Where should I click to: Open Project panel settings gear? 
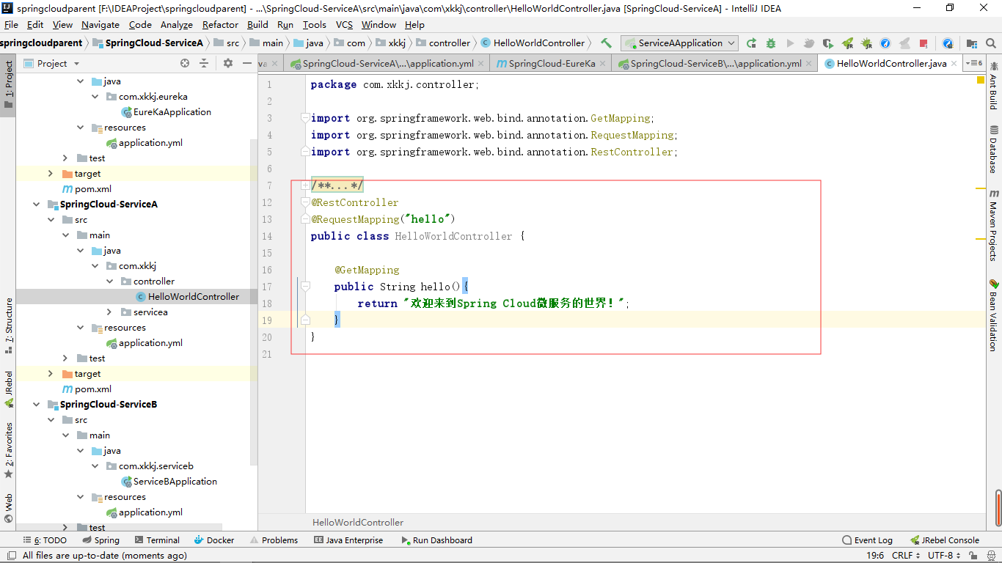[x=227, y=64]
